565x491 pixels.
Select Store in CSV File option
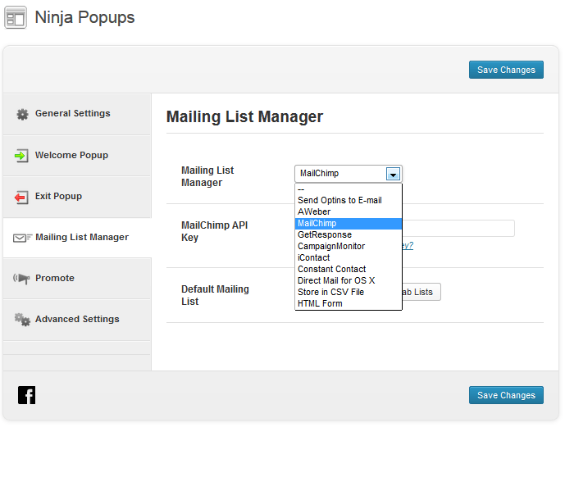pyautogui.click(x=348, y=292)
